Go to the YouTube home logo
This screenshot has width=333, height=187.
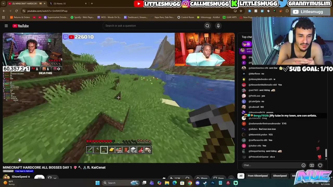tap(21, 26)
